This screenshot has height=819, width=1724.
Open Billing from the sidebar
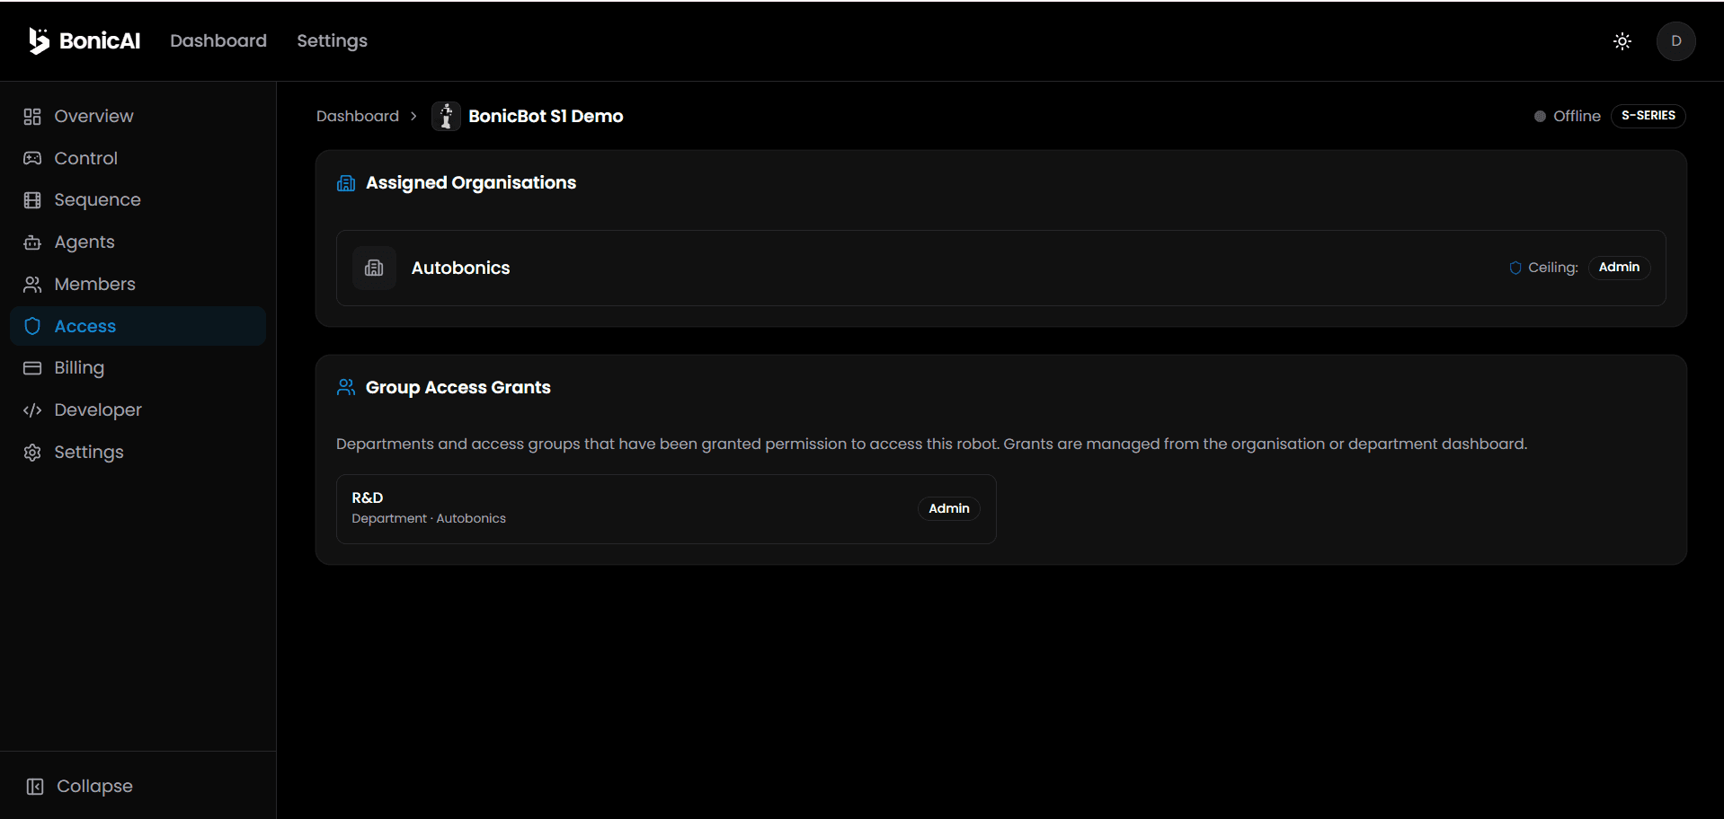pos(138,368)
